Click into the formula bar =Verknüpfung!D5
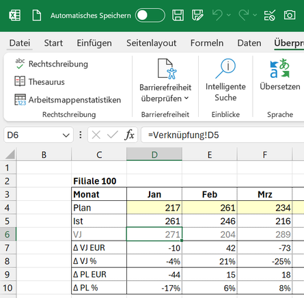304x298 pixels. (x=223, y=135)
